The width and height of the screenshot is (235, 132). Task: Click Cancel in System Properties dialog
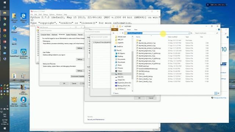(74, 83)
